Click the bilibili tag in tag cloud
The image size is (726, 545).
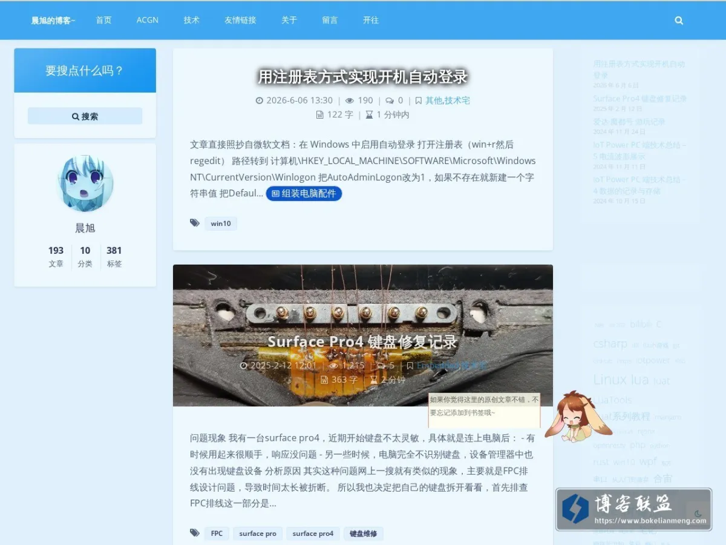(x=641, y=324)
